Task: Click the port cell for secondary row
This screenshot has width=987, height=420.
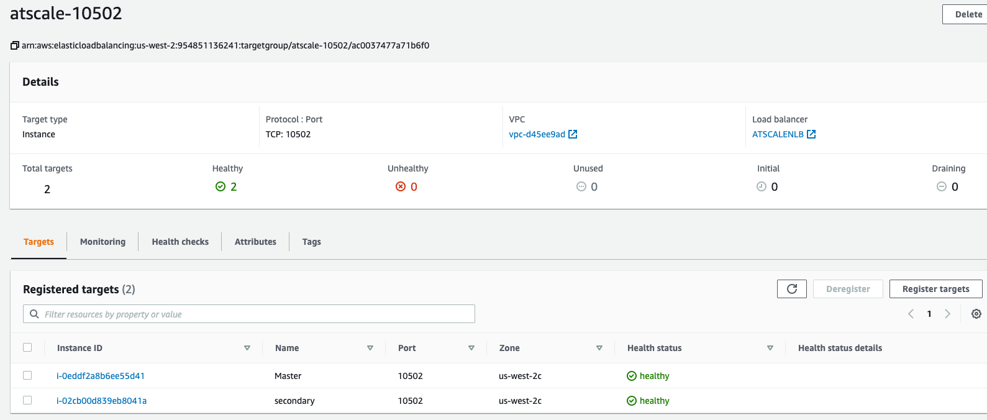Action: (411, 401)
